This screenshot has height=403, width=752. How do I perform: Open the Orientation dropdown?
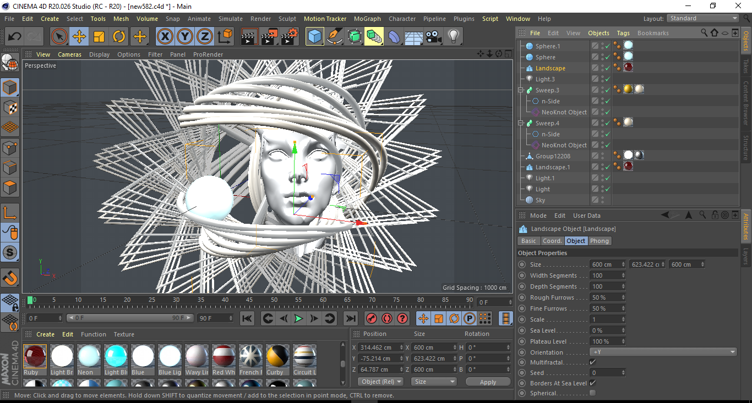tap(663, 352)
